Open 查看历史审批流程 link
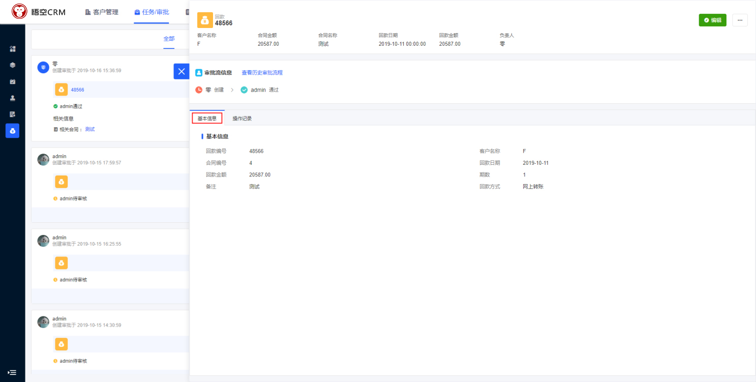The image size is (756, 382). pyautogui.click(x=262, y=73)
